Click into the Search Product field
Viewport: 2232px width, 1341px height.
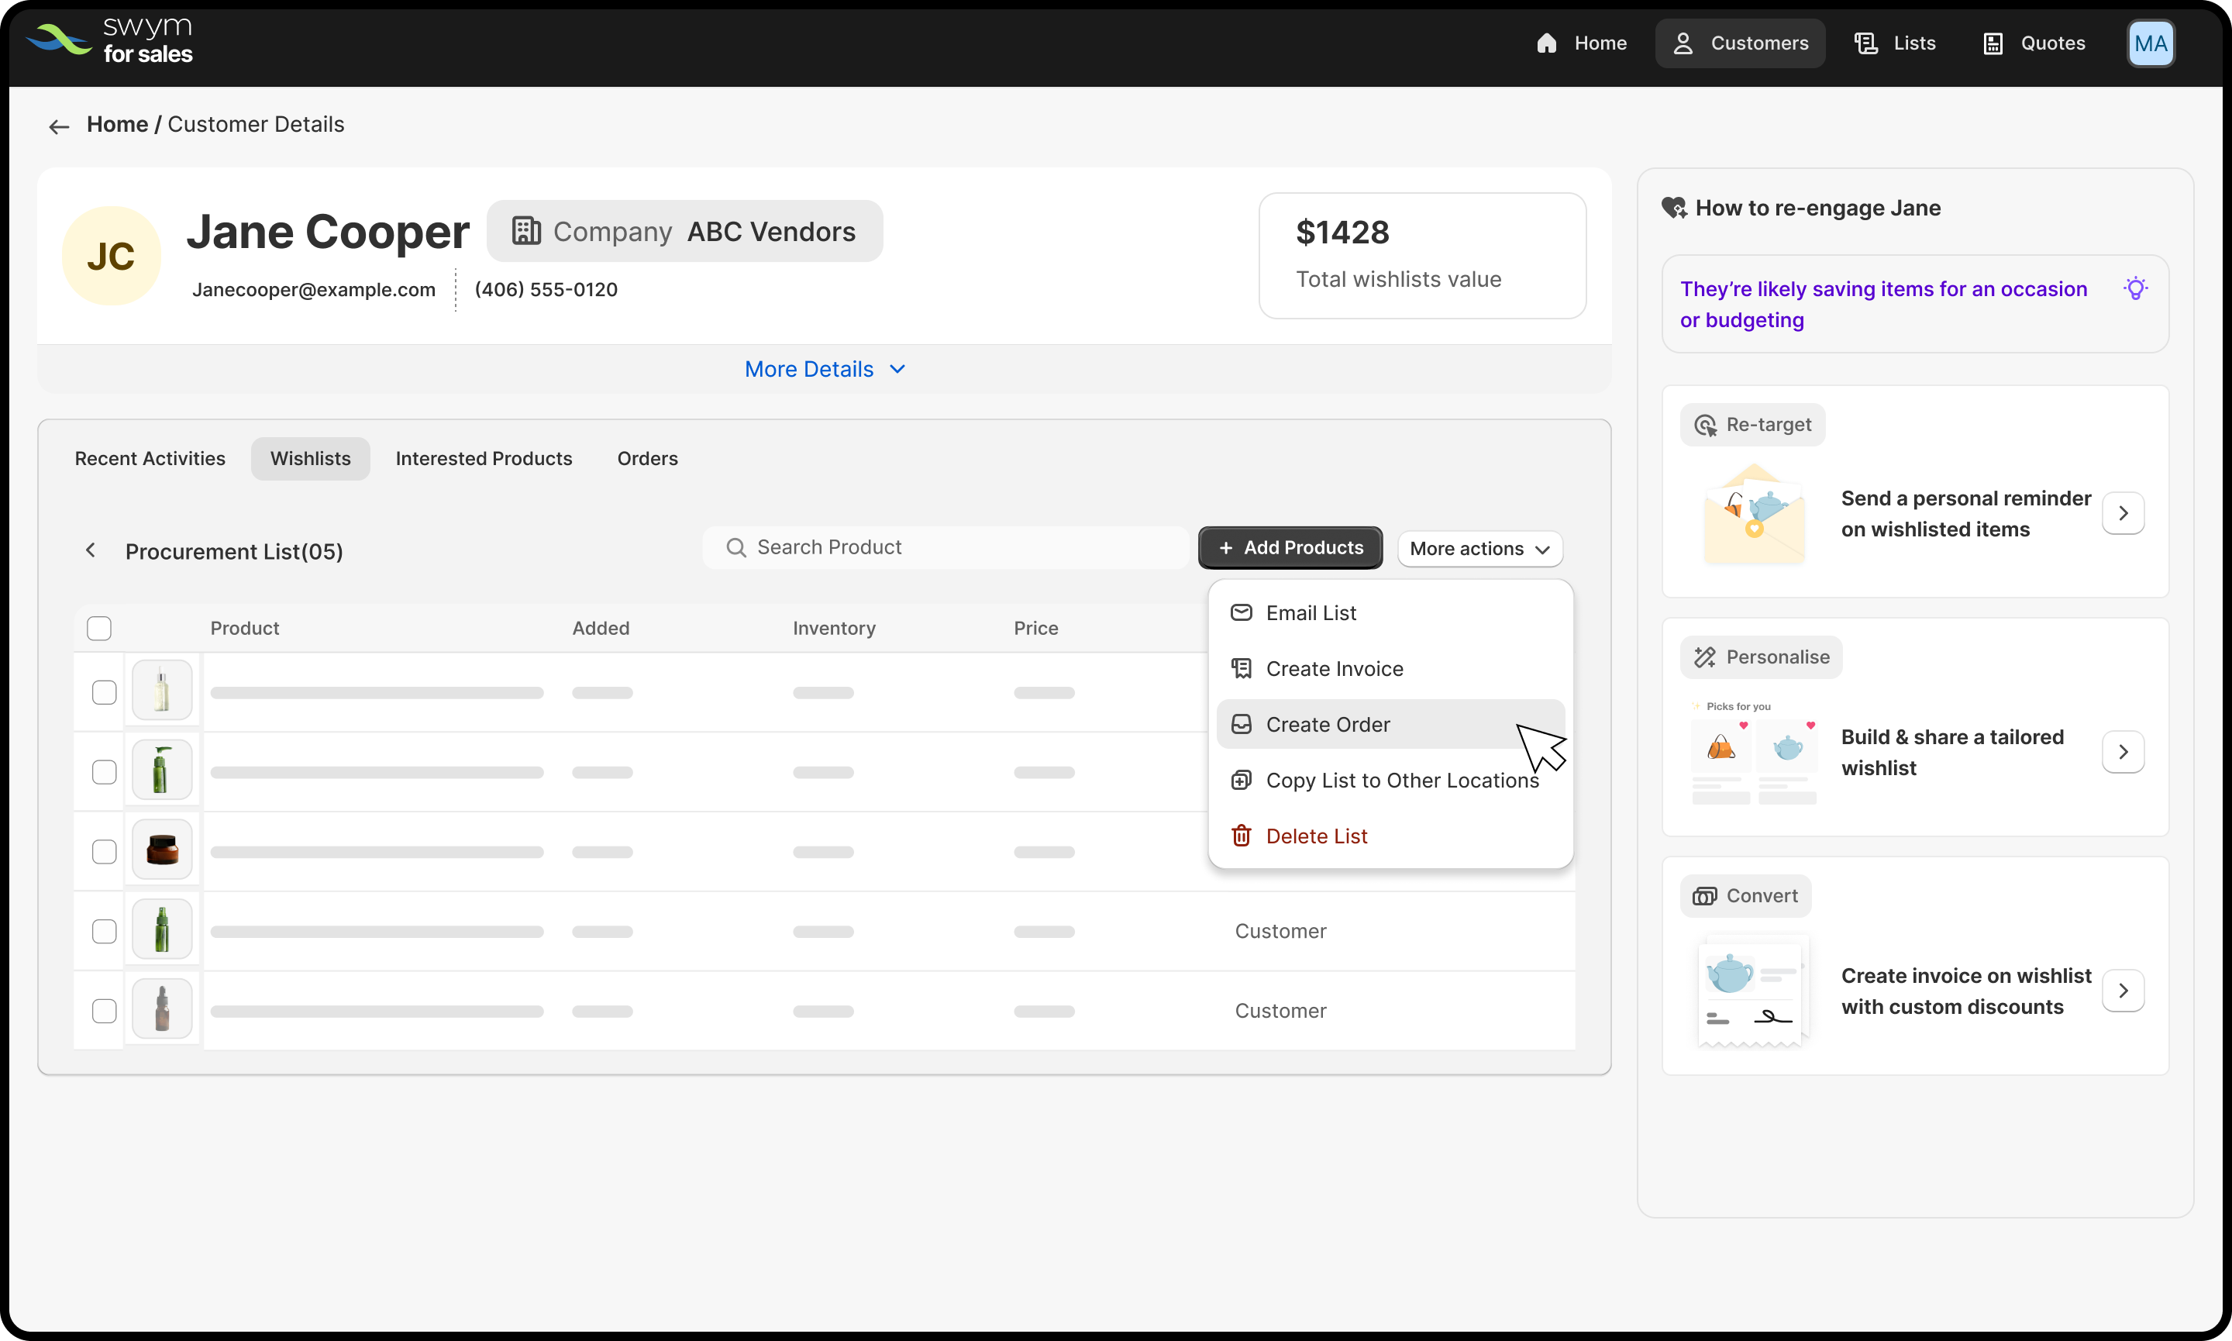coord(944,547)
